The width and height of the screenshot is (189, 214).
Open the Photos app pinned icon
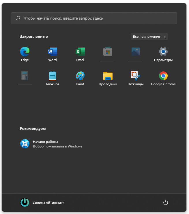click(136, 52)
